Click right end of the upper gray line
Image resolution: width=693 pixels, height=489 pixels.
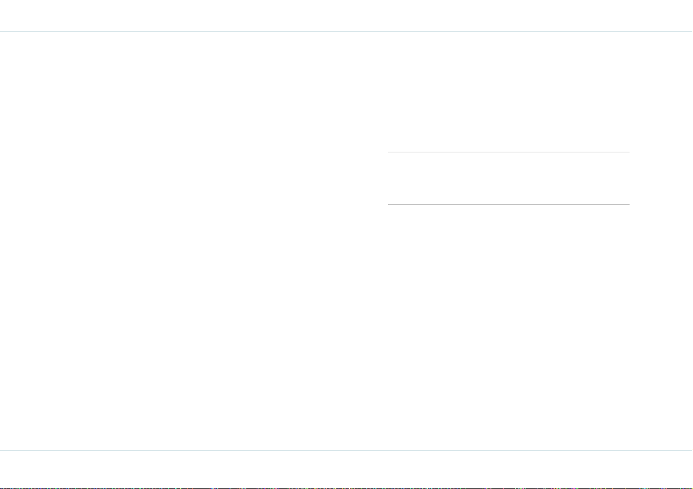(x=628, y=152)
